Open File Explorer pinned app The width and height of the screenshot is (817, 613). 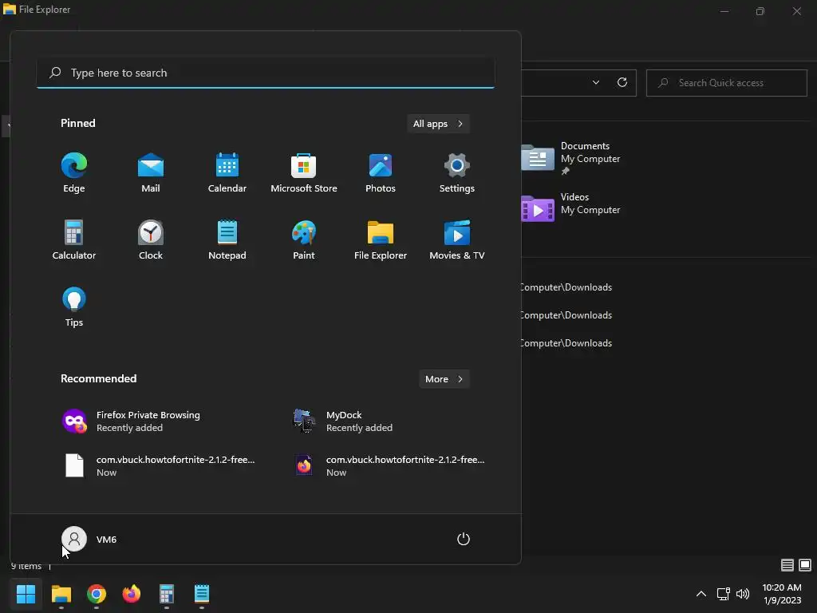(x=381, y=240)
